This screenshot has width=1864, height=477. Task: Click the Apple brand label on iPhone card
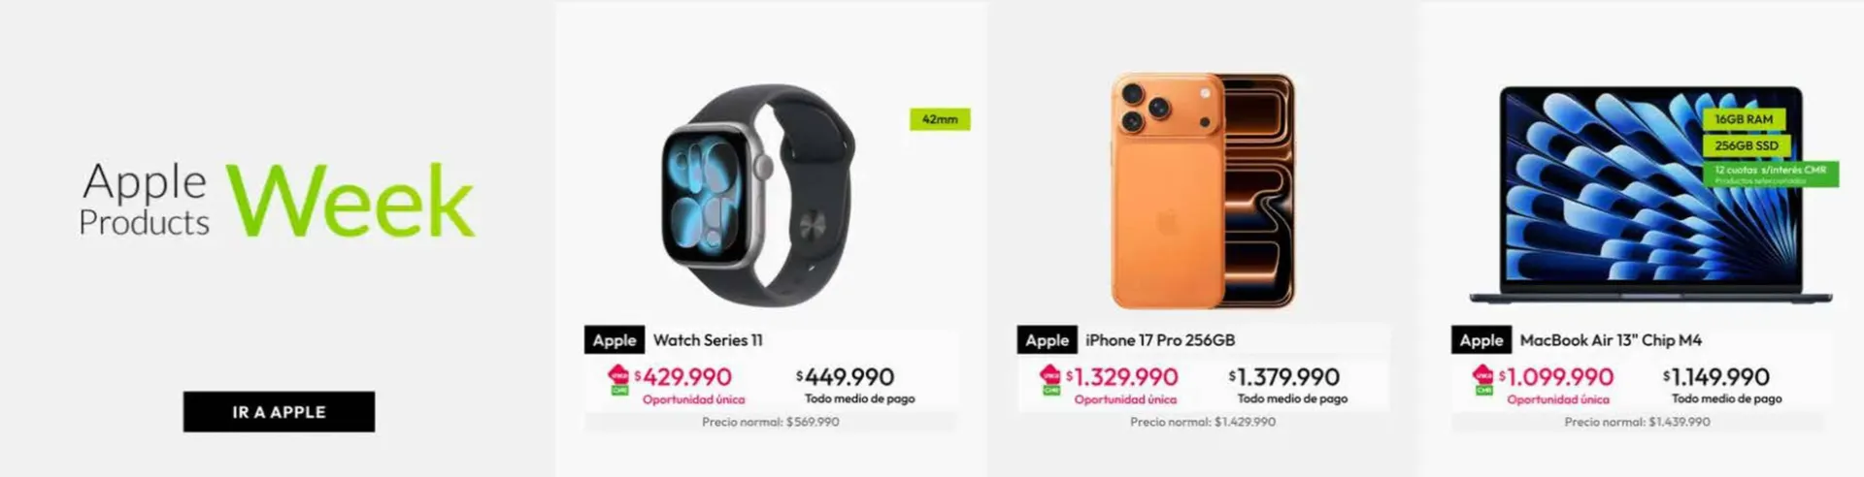tap(1048, 340)
